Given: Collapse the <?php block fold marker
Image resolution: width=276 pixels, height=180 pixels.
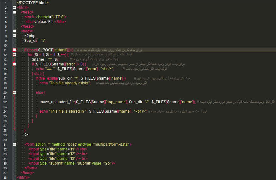Looking at the screenshot, I should coord(14,36).
